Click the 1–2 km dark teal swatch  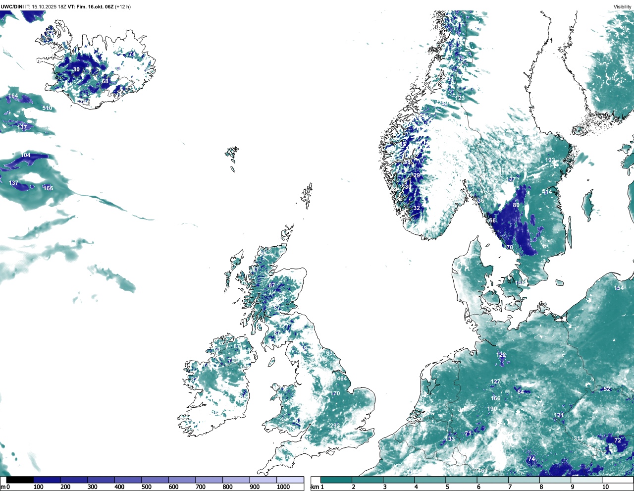336,480
